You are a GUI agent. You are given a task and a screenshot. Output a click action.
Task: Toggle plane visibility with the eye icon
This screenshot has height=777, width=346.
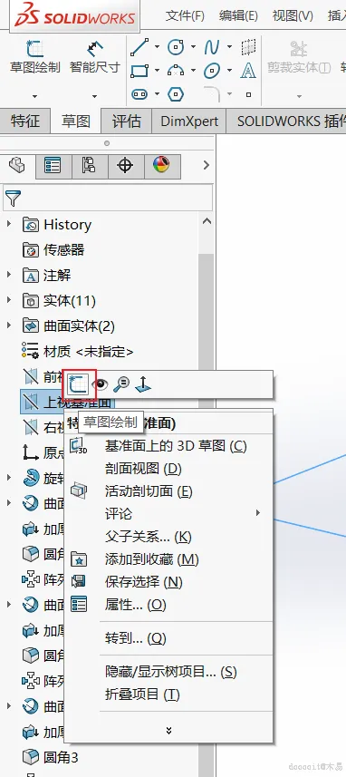101,384
